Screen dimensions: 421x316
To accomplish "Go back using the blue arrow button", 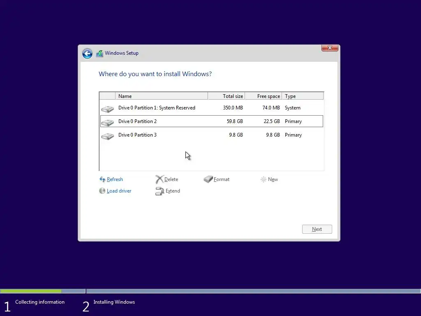I will coord(87,53).
